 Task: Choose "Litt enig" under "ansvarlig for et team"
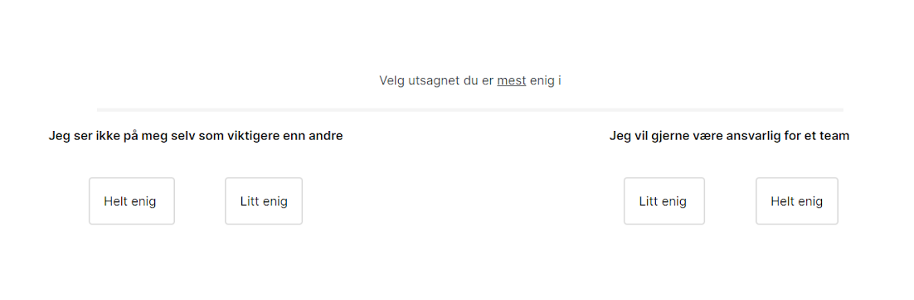[x=664, y=201]
